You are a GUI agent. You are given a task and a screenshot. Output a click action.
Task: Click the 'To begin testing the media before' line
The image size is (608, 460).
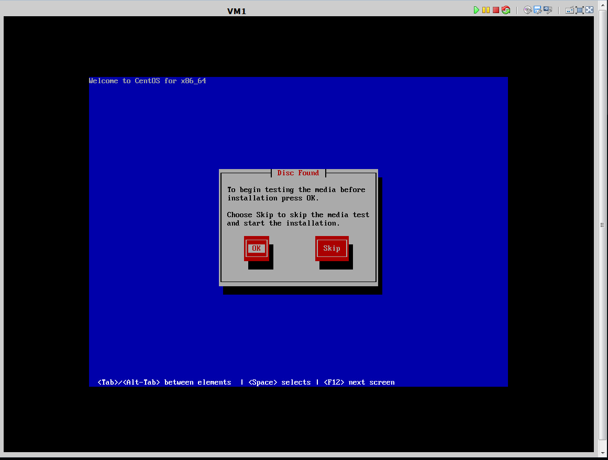(x=296, y=190)
